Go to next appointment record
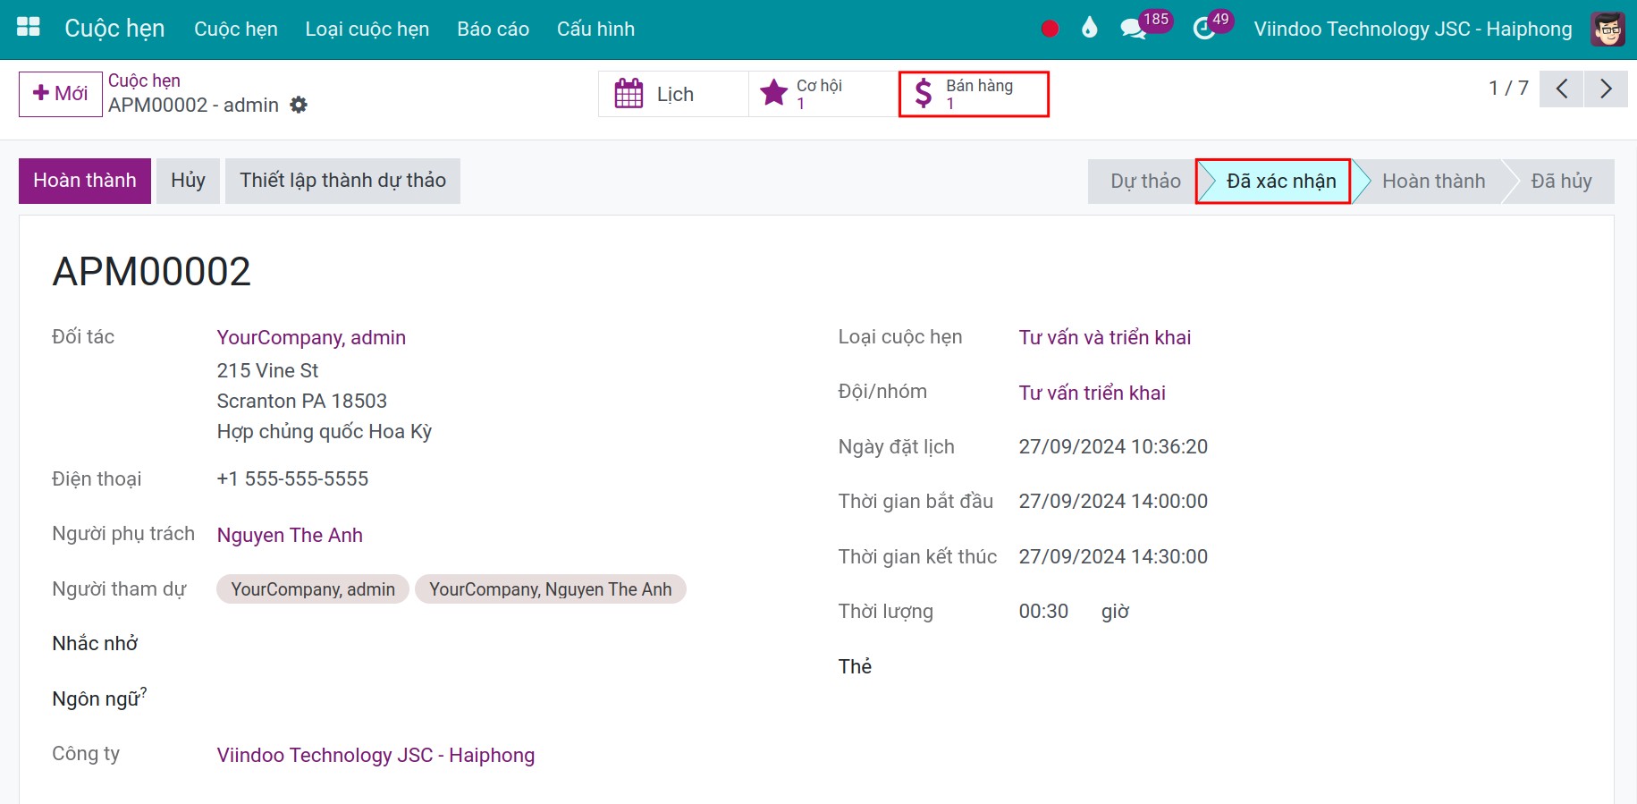 point(1606,89)
